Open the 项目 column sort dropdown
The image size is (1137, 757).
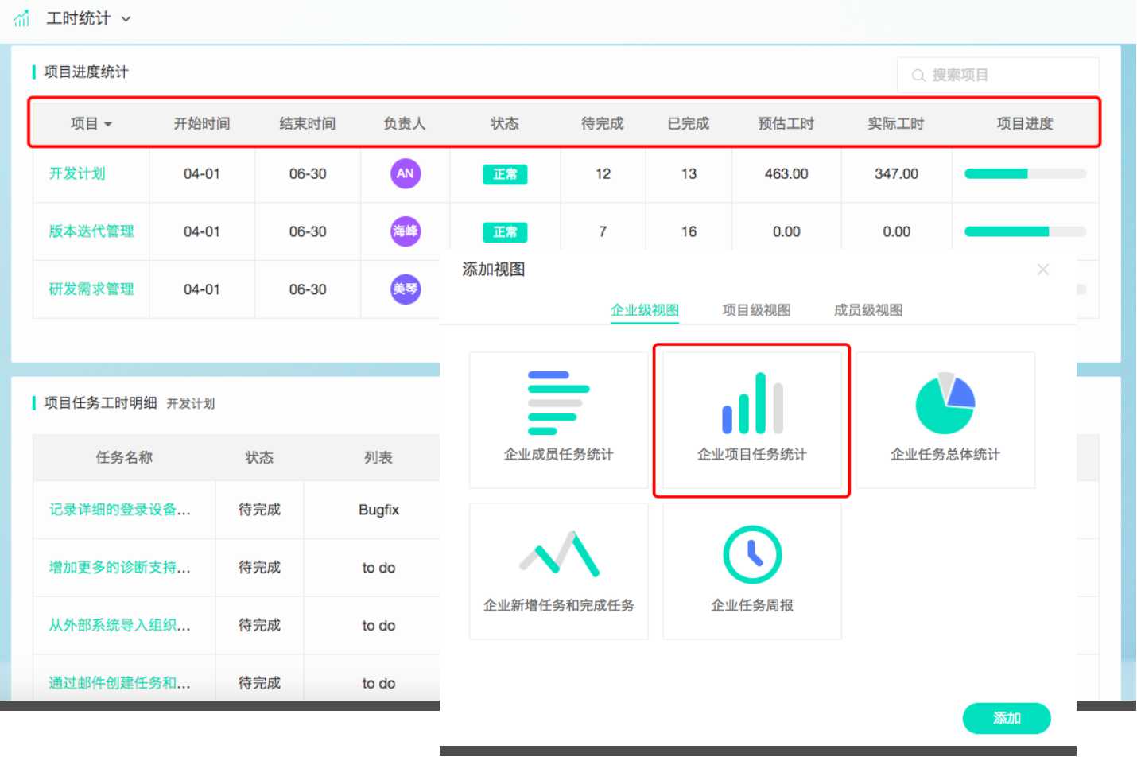[107, 123]
